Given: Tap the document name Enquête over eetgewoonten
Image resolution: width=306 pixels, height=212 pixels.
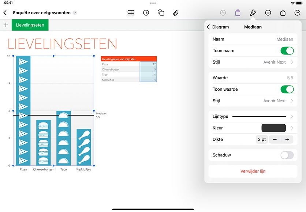Looking at the screenshot, I should tap(42, 13).
